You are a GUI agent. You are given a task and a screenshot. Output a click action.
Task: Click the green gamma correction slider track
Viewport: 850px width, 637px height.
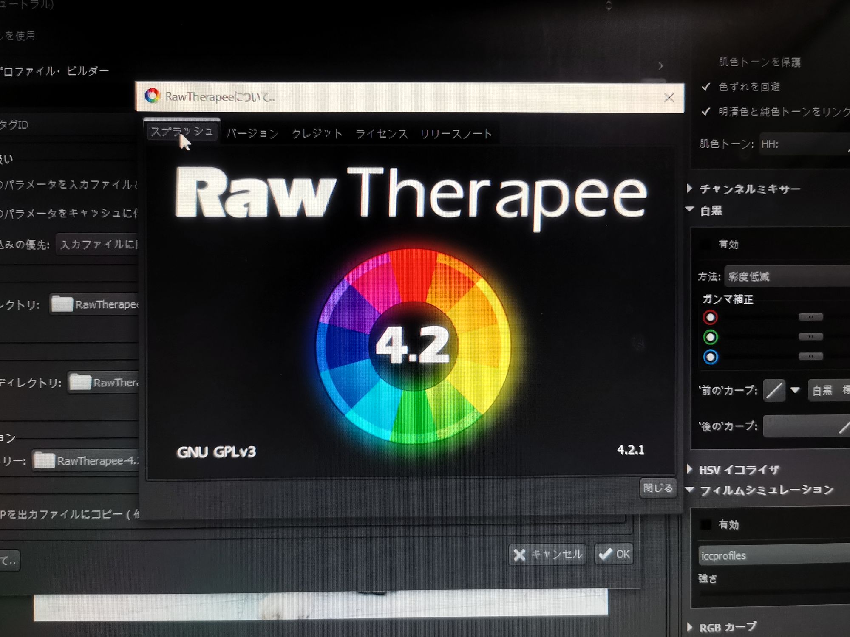coord(761,337)
